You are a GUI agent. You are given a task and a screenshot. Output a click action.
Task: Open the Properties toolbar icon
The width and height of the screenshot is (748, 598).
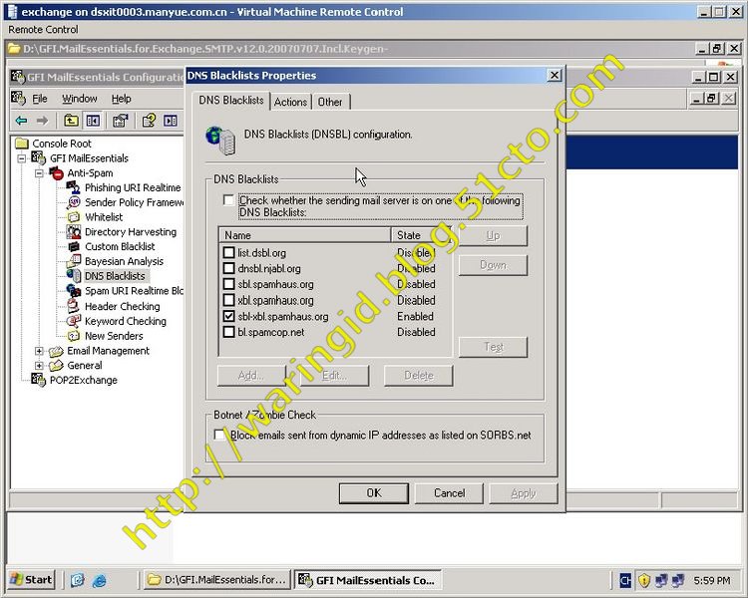click(x=120, y=121)
